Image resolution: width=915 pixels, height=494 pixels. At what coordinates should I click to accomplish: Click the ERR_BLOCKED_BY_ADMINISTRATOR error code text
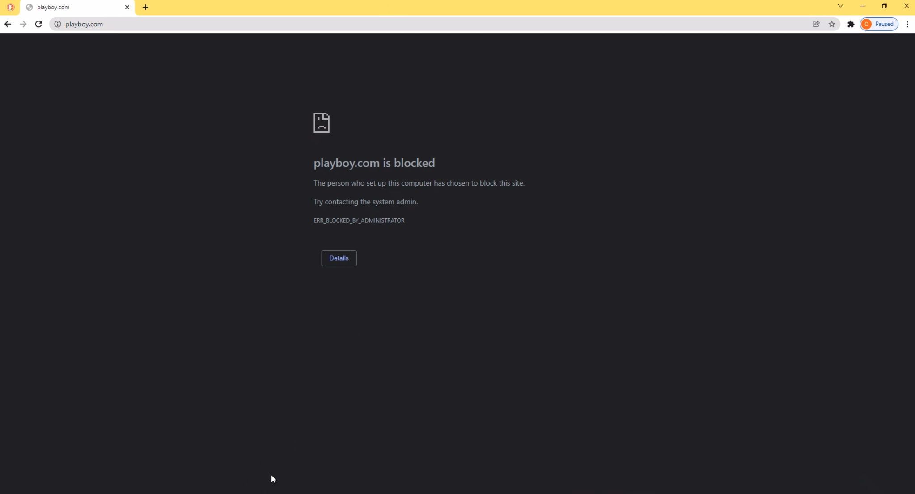click(x=359, y=220)
